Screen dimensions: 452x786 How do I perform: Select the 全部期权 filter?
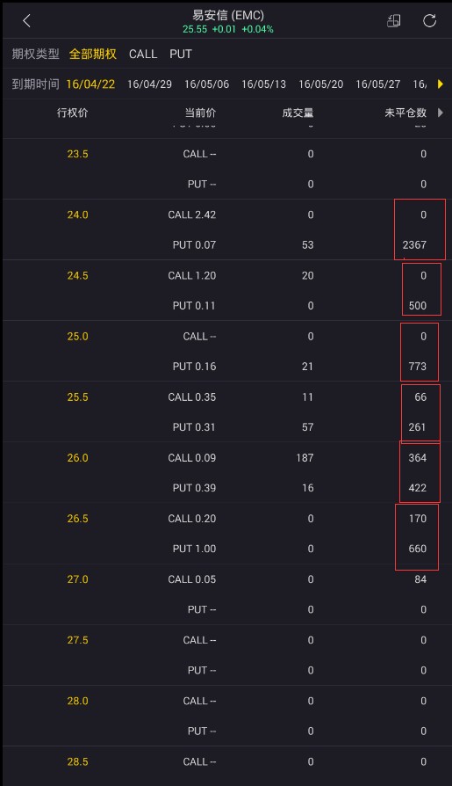click(93, 55)
